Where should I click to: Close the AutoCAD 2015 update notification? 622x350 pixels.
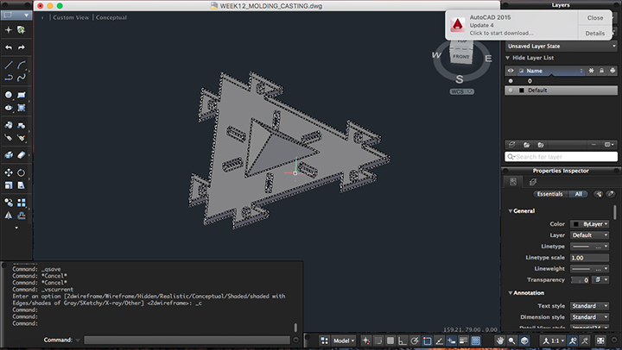click(595, 18)
